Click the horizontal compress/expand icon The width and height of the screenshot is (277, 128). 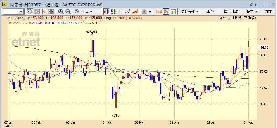coord(51,12)
